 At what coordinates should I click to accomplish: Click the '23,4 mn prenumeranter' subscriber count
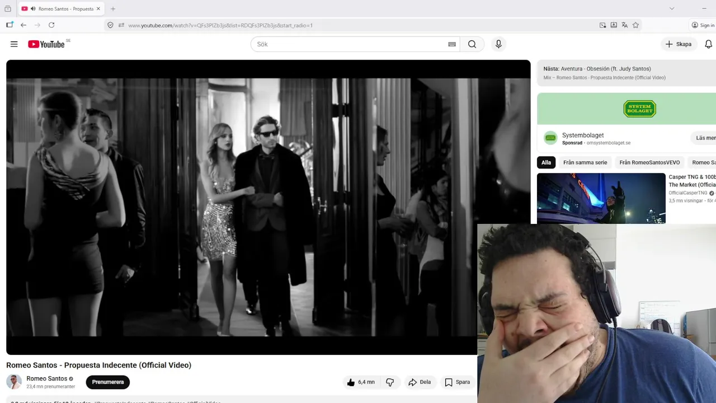51,387
